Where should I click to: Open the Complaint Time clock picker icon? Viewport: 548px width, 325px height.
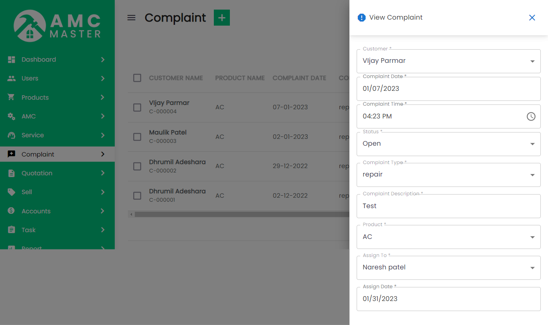pyautogui.click(x=531, y=116)
